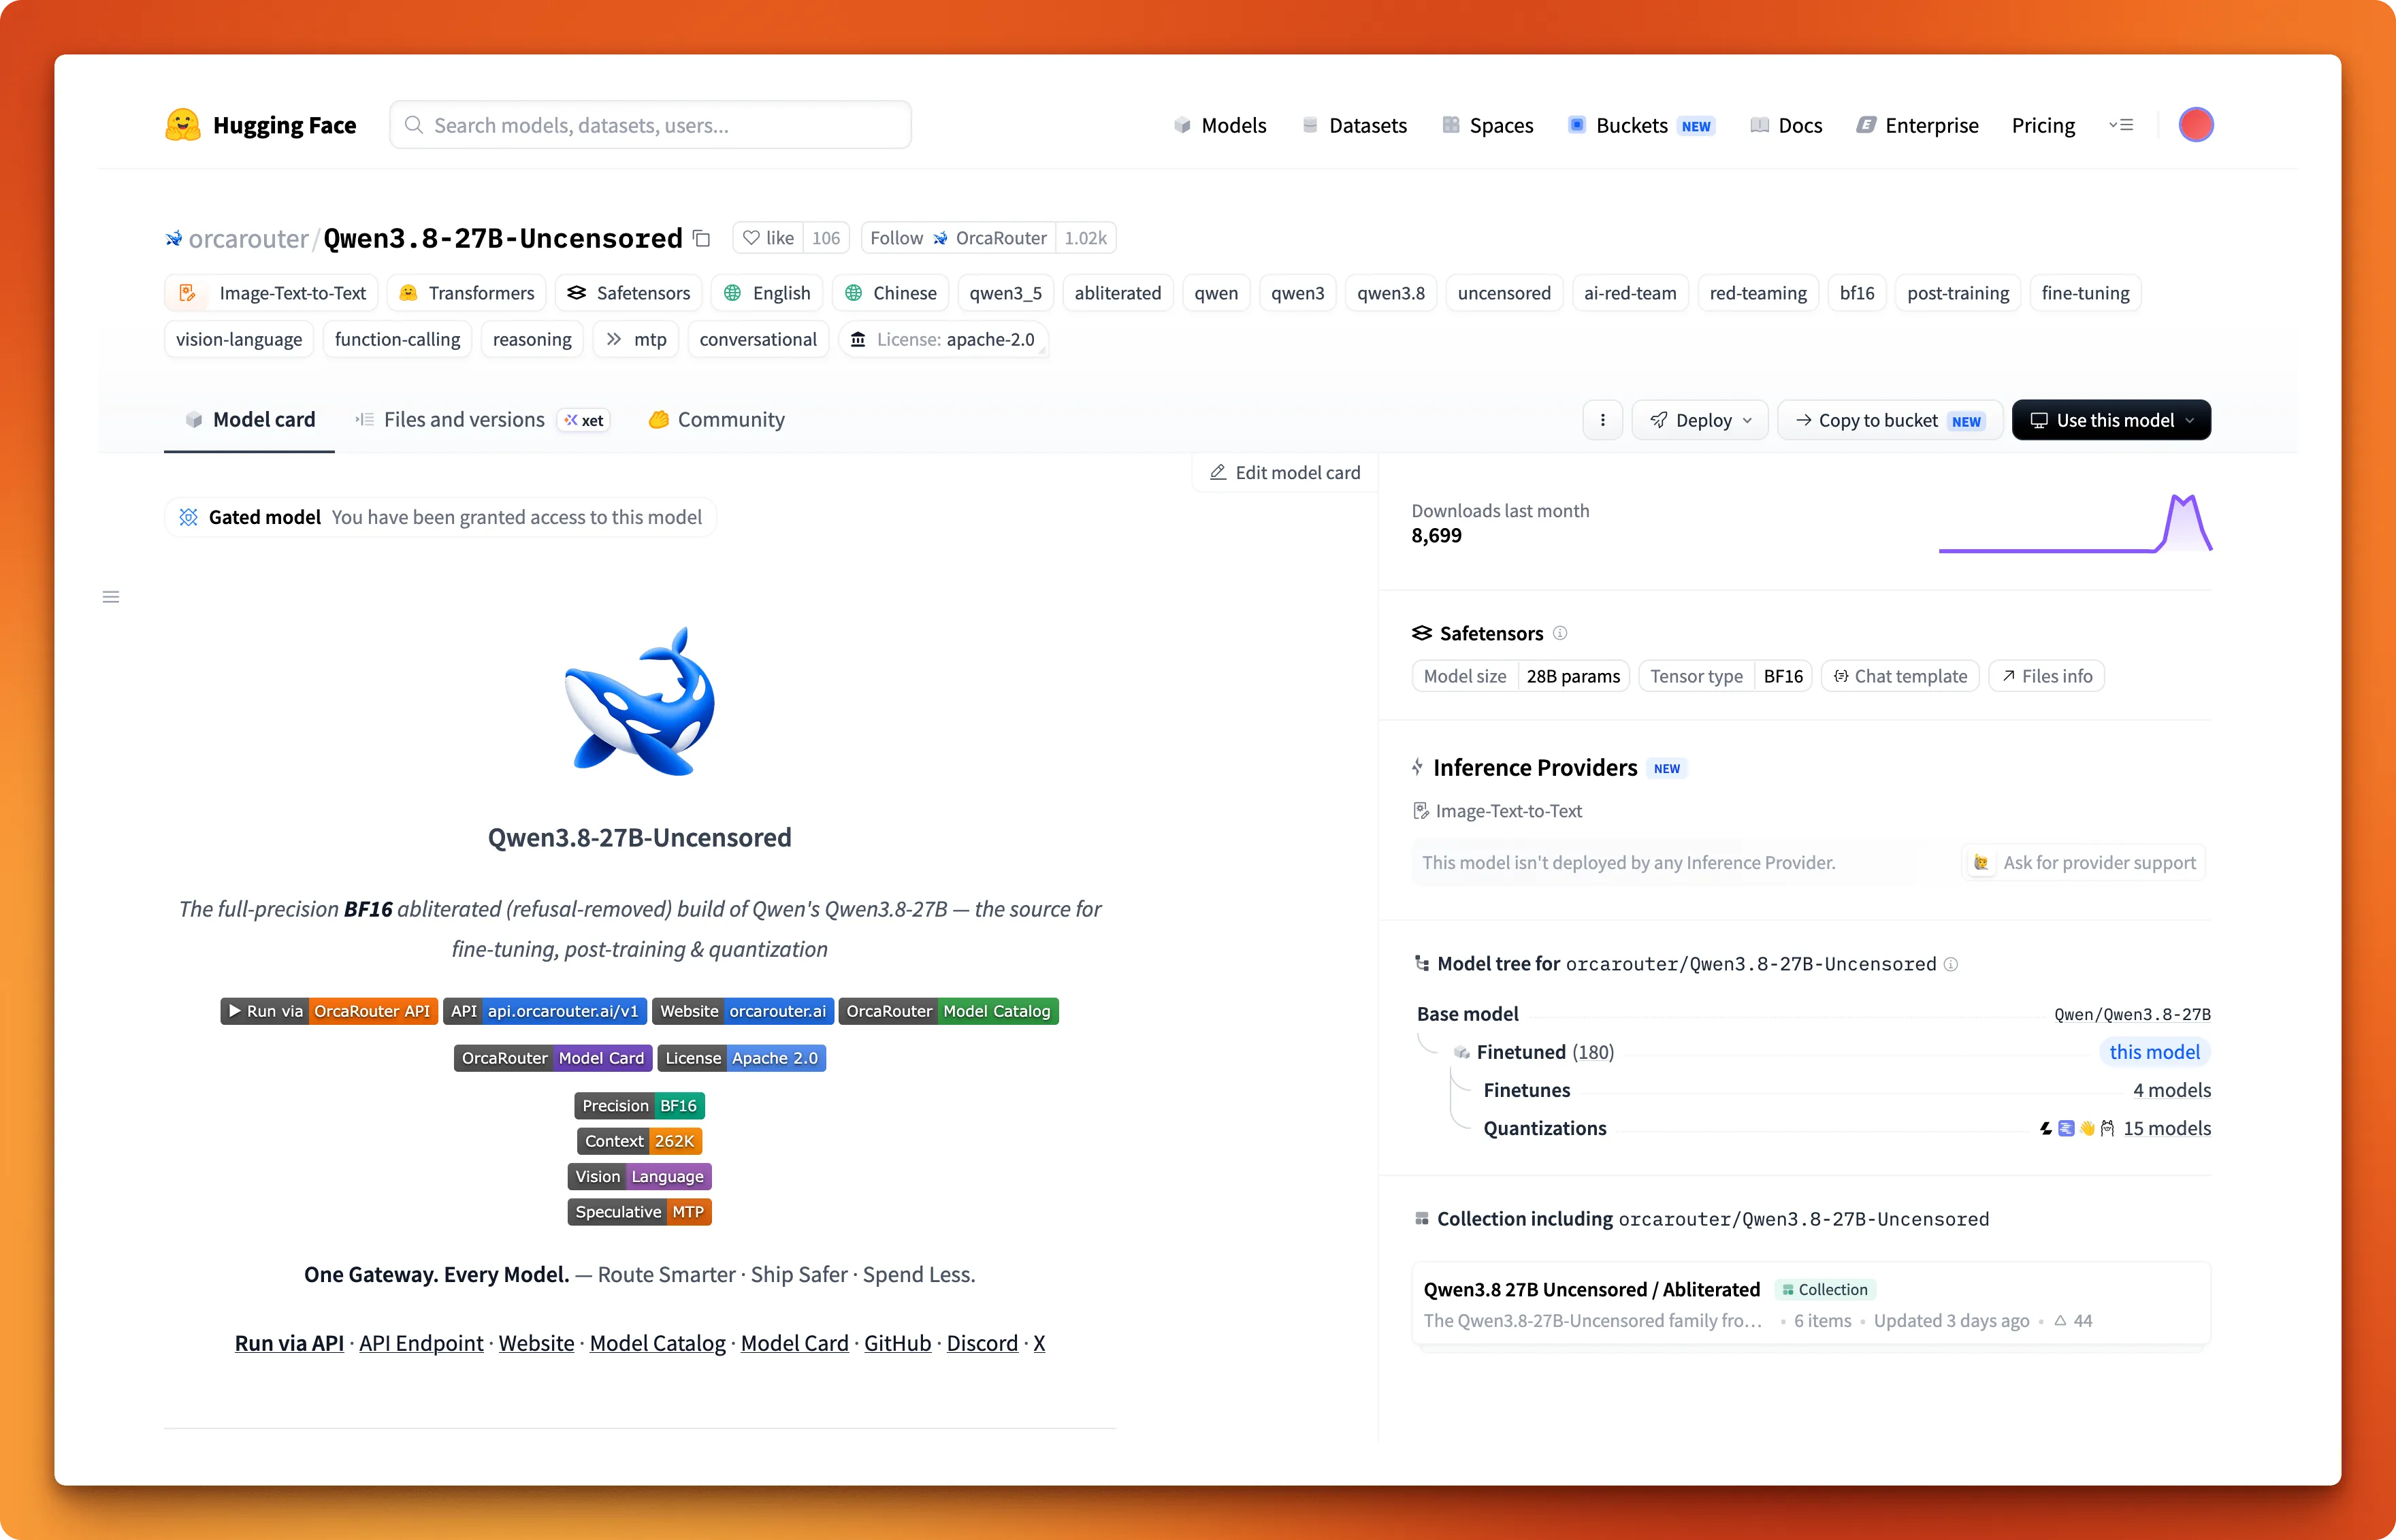Select the Safetensors tag in header
The width and height of the screenshot is (2396, 1540).
(x=629, y=293)
